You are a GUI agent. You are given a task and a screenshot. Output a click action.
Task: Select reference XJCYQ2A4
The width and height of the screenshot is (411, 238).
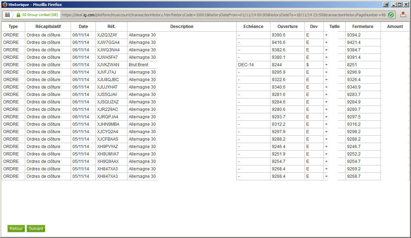[x=108, y=131]
